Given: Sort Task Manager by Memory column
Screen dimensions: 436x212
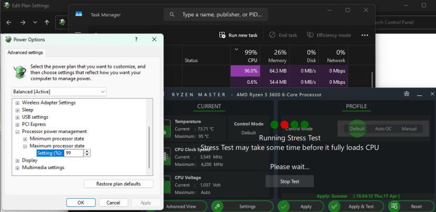Looking at the screenshot, I should click(x=275, y=56).
